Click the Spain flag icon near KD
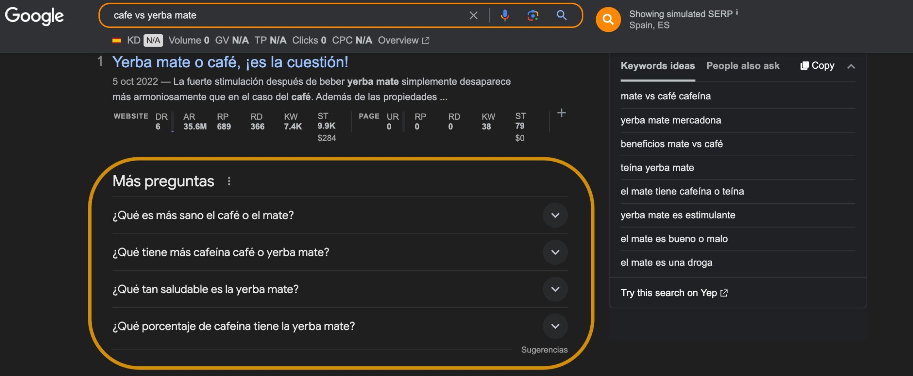The height and width of the screenshot is (376, 913). click(x=118, y=40)
